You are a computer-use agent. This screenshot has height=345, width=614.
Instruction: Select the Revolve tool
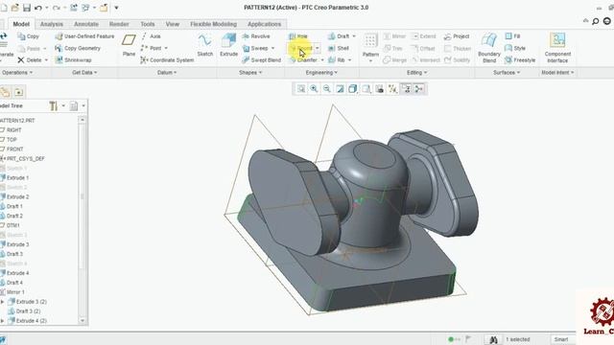(256, 36)
